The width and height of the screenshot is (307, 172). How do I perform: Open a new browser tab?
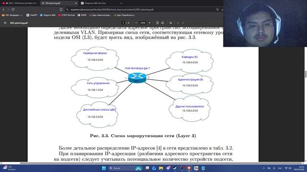point(121,3)
